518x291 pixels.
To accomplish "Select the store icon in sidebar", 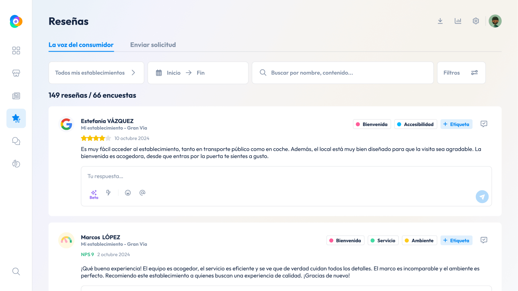I will tap(16, 73).
